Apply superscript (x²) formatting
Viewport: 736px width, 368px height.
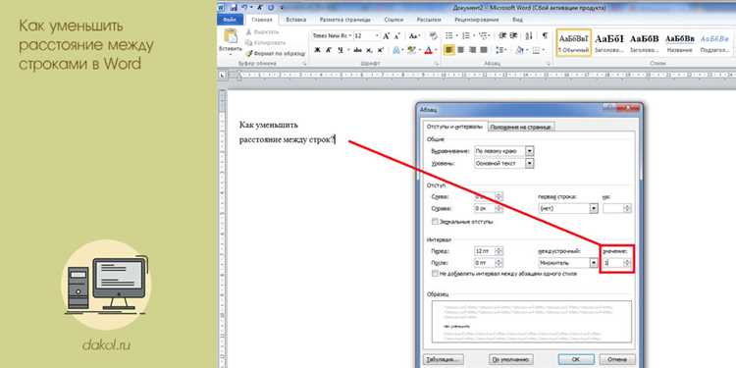380,50
